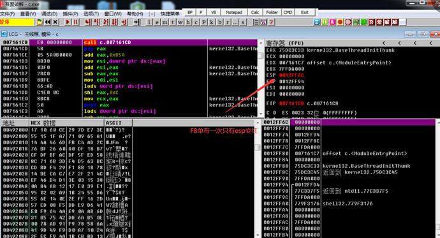Select the ESP register value 0012FF6C
The height and width of the screenshot is (238, 440).
point(291,75)
